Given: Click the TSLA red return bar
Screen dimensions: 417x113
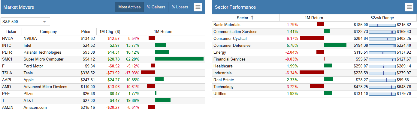Looking at the screenshot, I should (x=148, y=73).
